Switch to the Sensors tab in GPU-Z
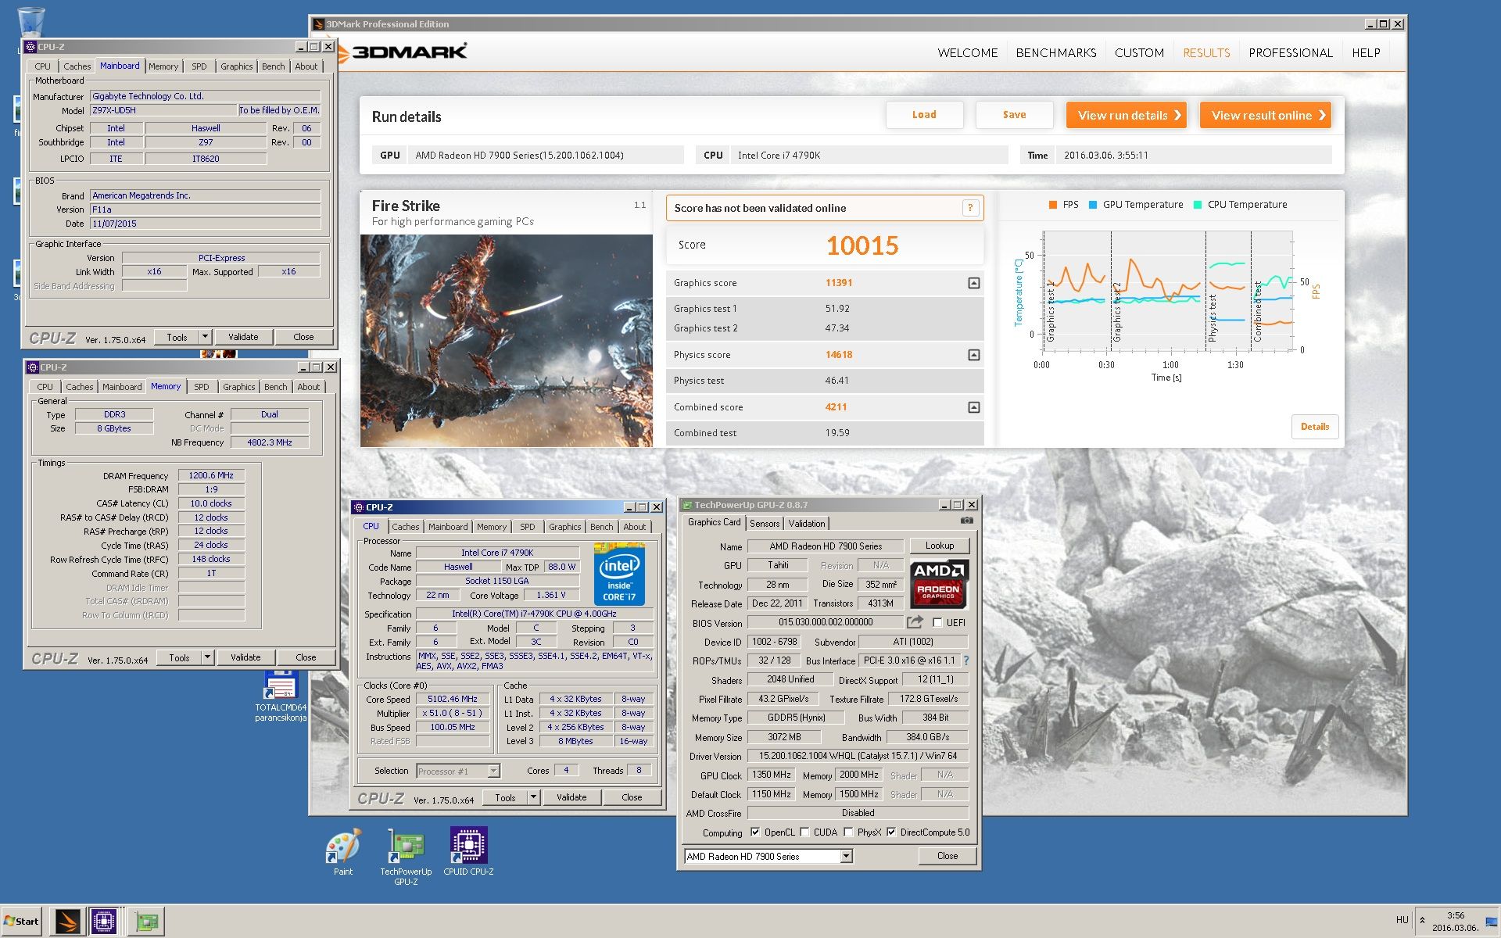 point(764,524)
